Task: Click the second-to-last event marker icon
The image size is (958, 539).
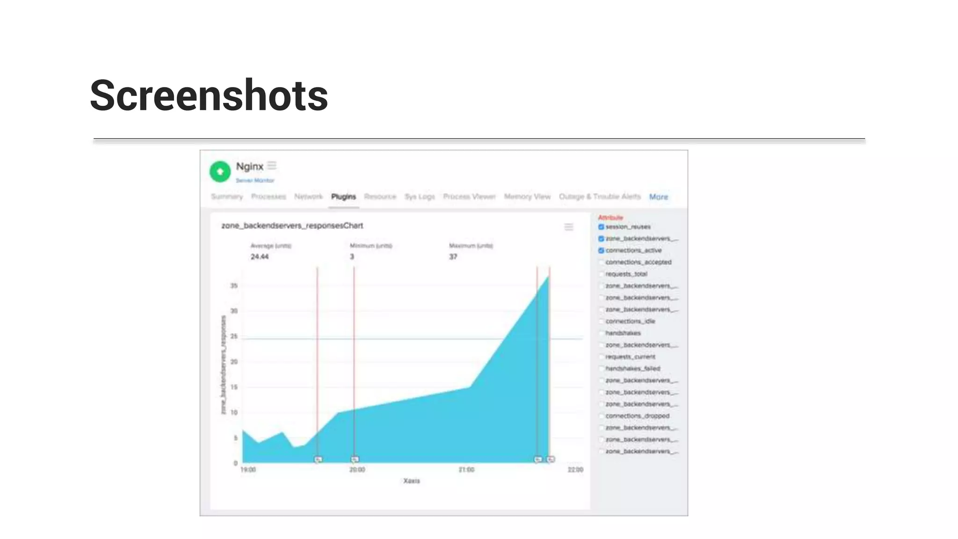Action: click(538, 459)
